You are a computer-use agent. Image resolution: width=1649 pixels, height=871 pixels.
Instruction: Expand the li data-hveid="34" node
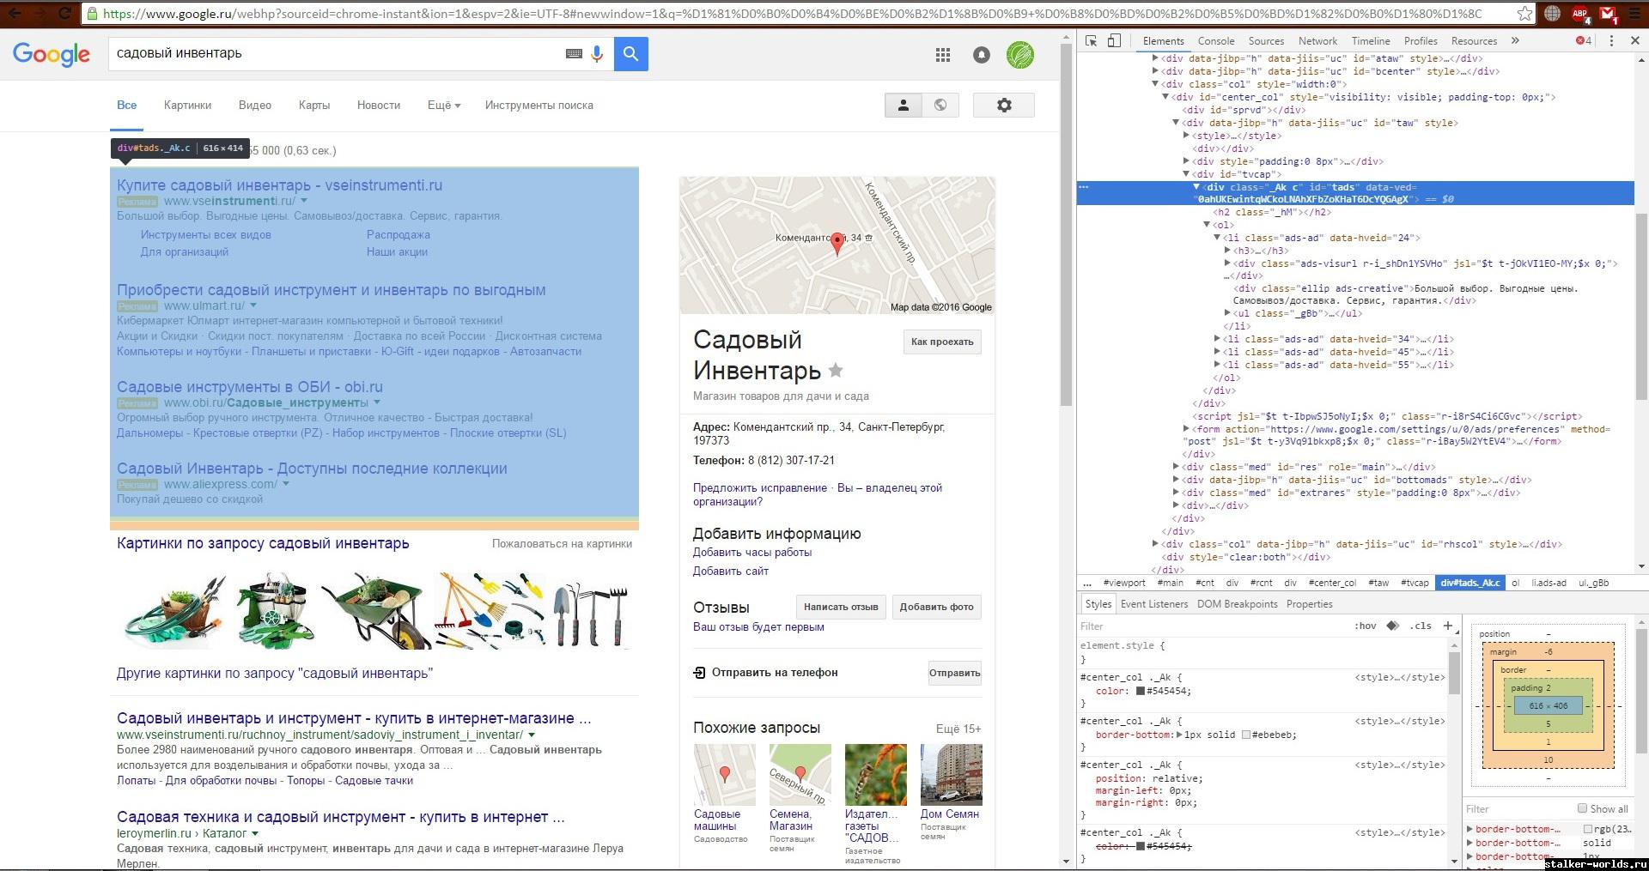(1217, 339)
